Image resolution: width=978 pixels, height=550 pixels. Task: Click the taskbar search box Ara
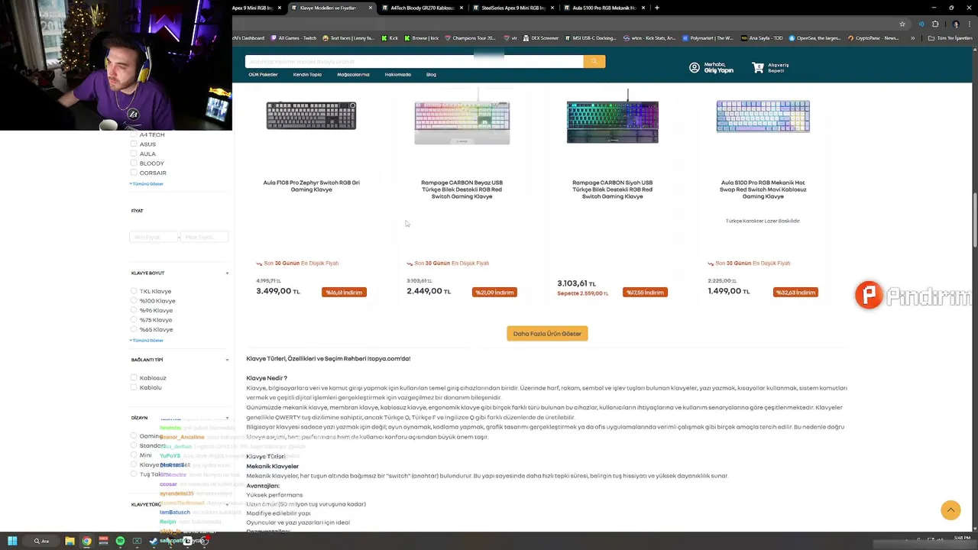42,541
